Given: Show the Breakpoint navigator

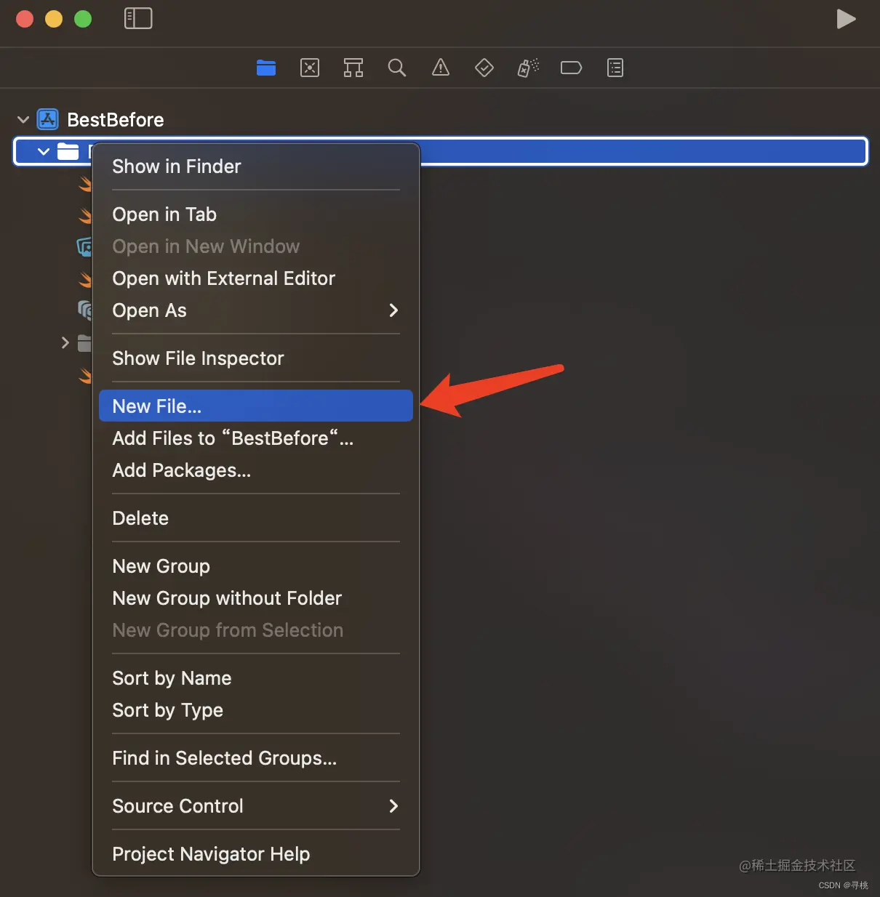Looking at the screenshot, I should 572,68.
